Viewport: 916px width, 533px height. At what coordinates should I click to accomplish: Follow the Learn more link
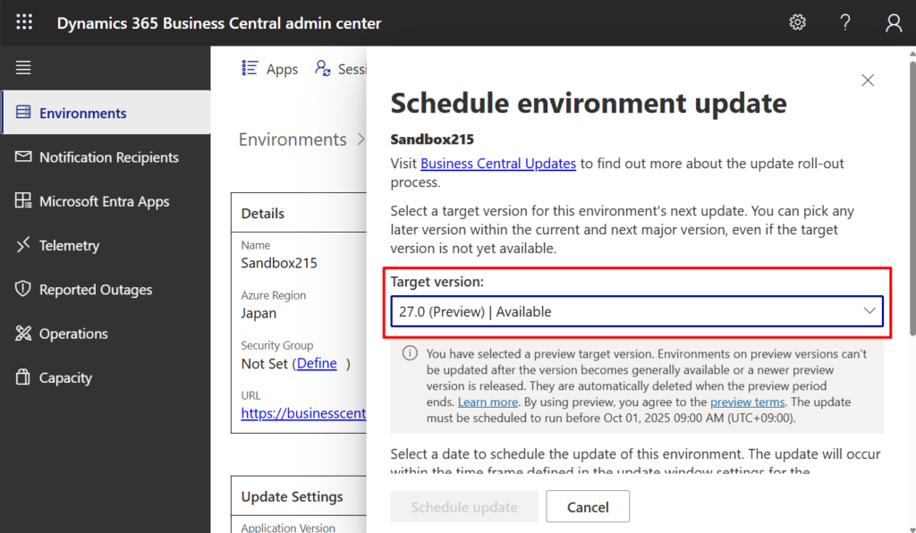tap(488, 402)
